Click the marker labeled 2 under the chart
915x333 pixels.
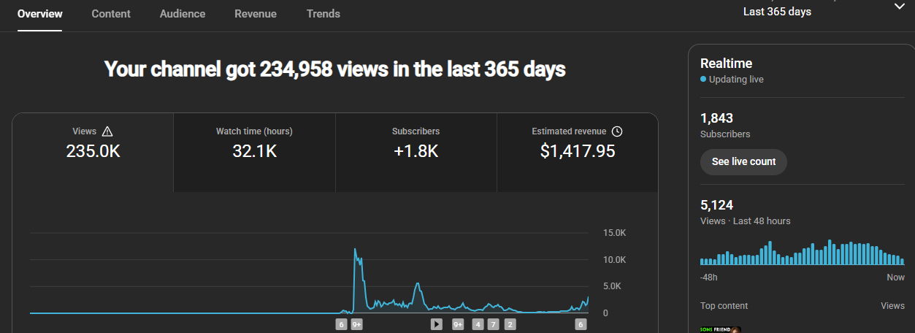click(510, 324)
